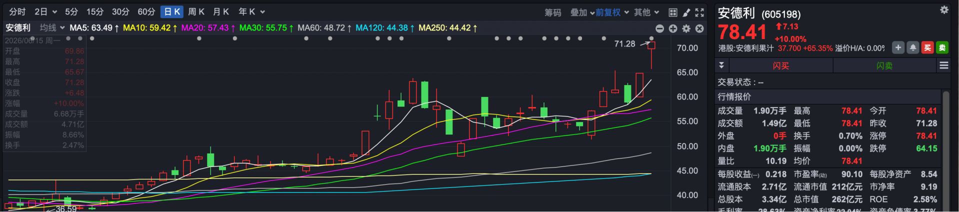The image size is (959, 212).
Task: Click the 闪卖 flash sell button
Action: click(x=884, y=65)
